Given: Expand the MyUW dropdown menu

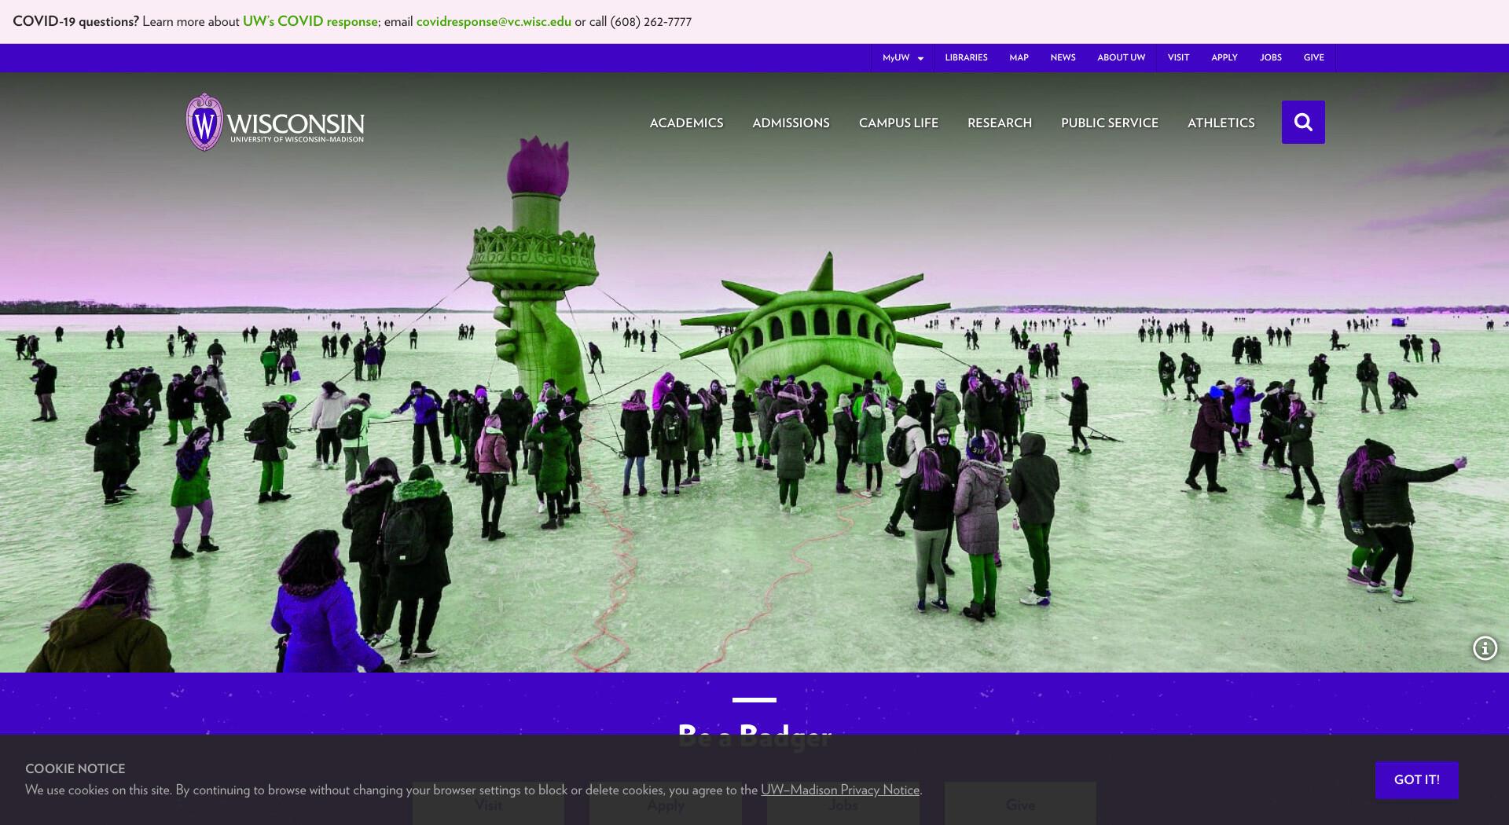Looking at the screenshot, I should (902, 57).
